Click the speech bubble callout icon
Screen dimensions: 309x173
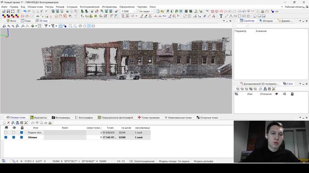(254, 16)
